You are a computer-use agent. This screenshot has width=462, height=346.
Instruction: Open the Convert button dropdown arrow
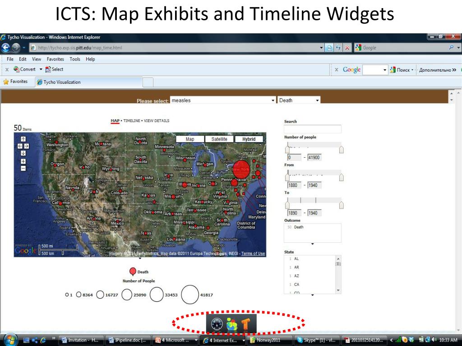coord(41,69)
